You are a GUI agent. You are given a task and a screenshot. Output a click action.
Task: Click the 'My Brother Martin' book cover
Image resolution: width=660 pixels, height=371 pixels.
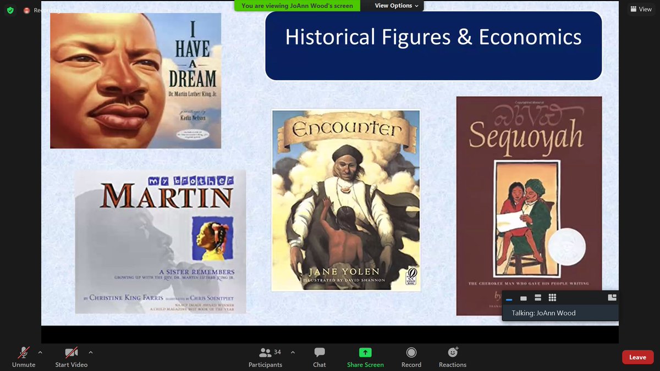tap(160, 241)
